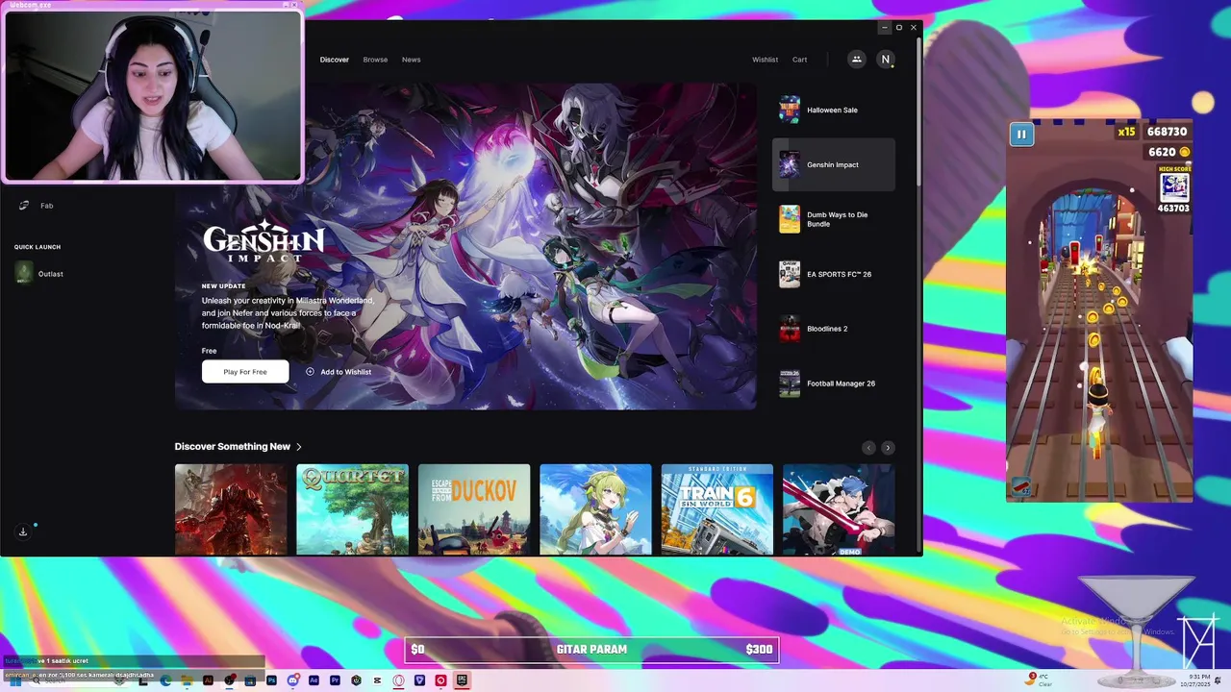This screenshot has width=1231, height=692.
Task: Launch Outlast from the Quick Launch icon
Action: pyautogui.click(x=24, y=274)
